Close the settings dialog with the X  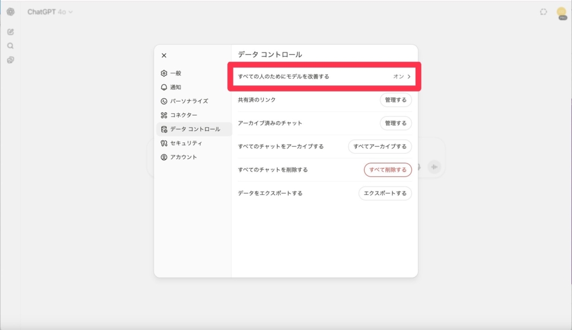[x=164, y=55]
